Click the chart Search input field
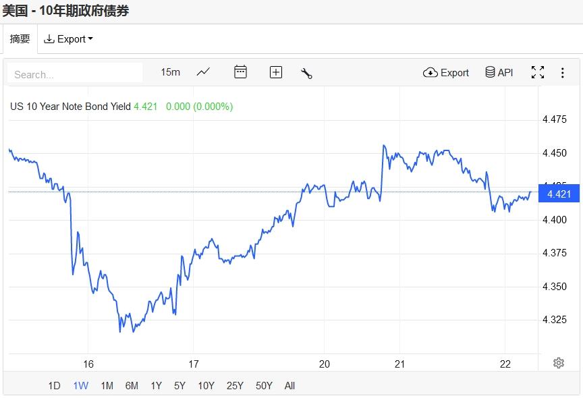This screenshot has height=398, width=583. click(75, 74)
